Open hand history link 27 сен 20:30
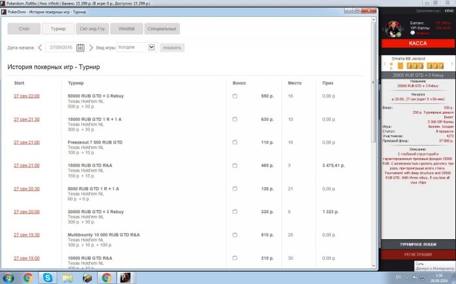The image size is (456, 284). 27,188
